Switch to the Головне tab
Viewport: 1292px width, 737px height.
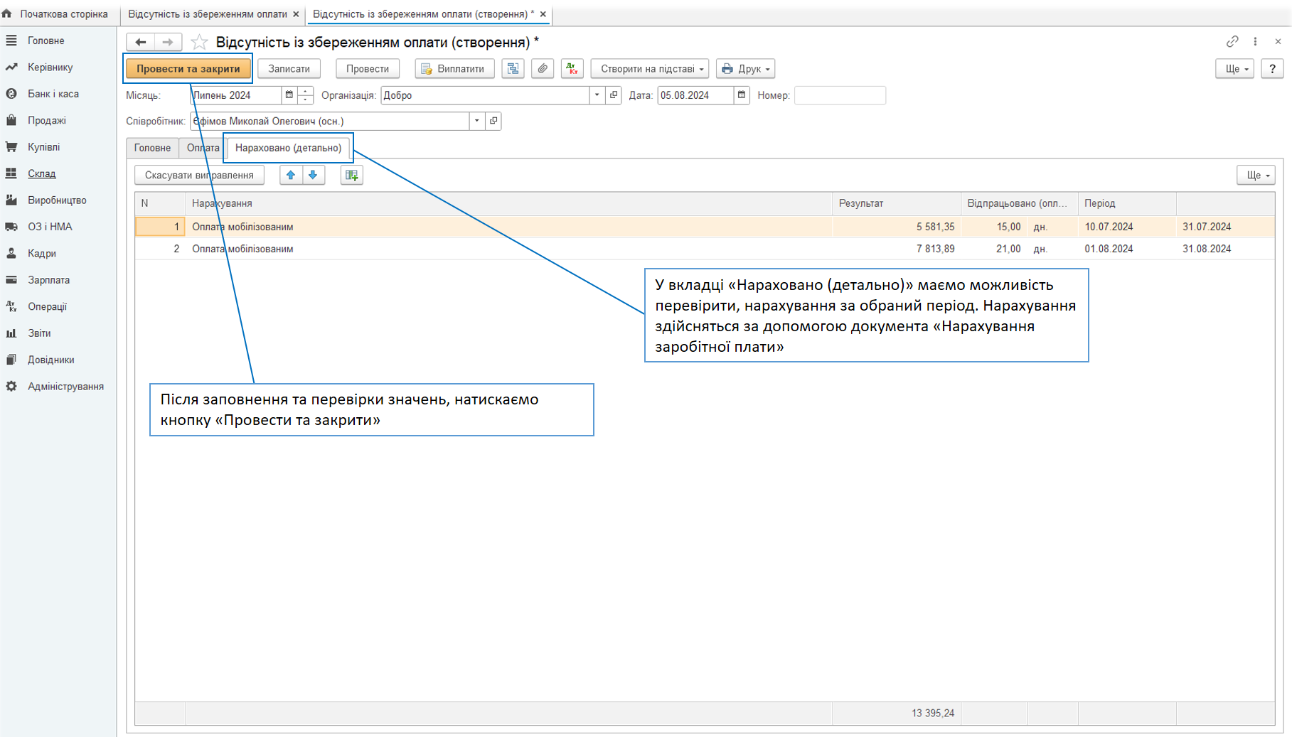[152, 148]
